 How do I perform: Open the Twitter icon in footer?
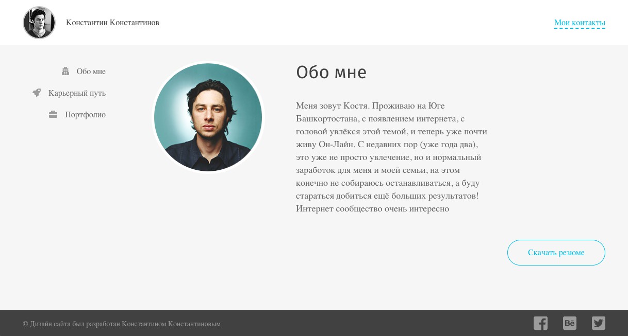tap(598, 323)
